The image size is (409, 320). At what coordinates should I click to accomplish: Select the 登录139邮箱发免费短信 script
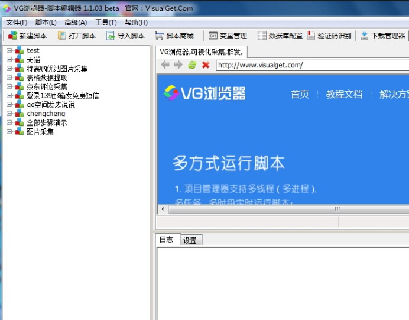click(63, 96)
